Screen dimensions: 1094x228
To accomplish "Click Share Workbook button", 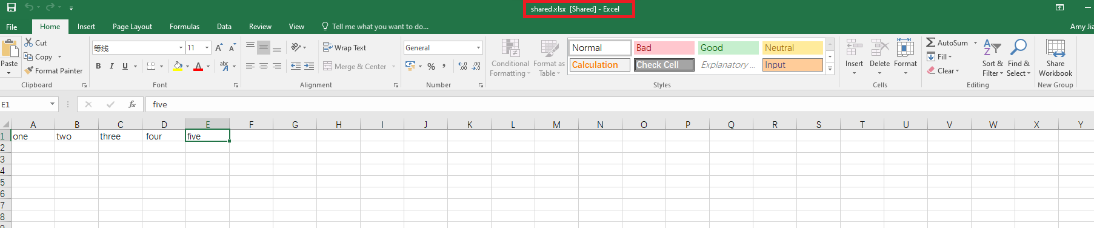I will [x=1055, y=58].
